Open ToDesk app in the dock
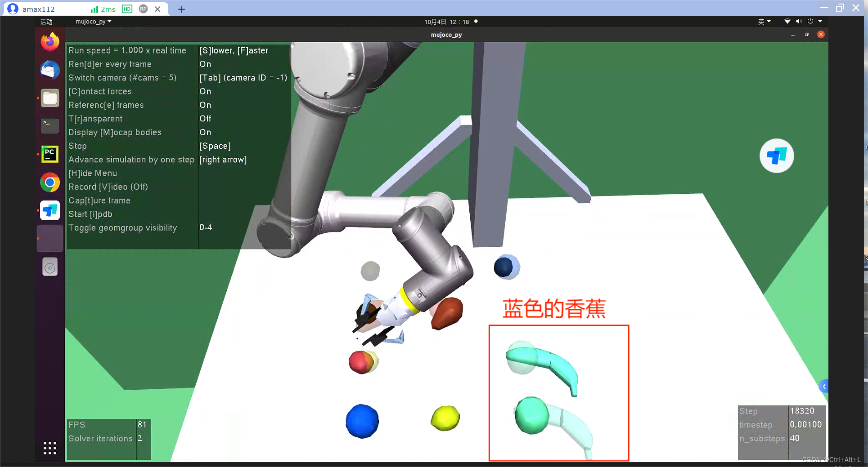Viewport: 868px width, 467px height. coord(50,210)
